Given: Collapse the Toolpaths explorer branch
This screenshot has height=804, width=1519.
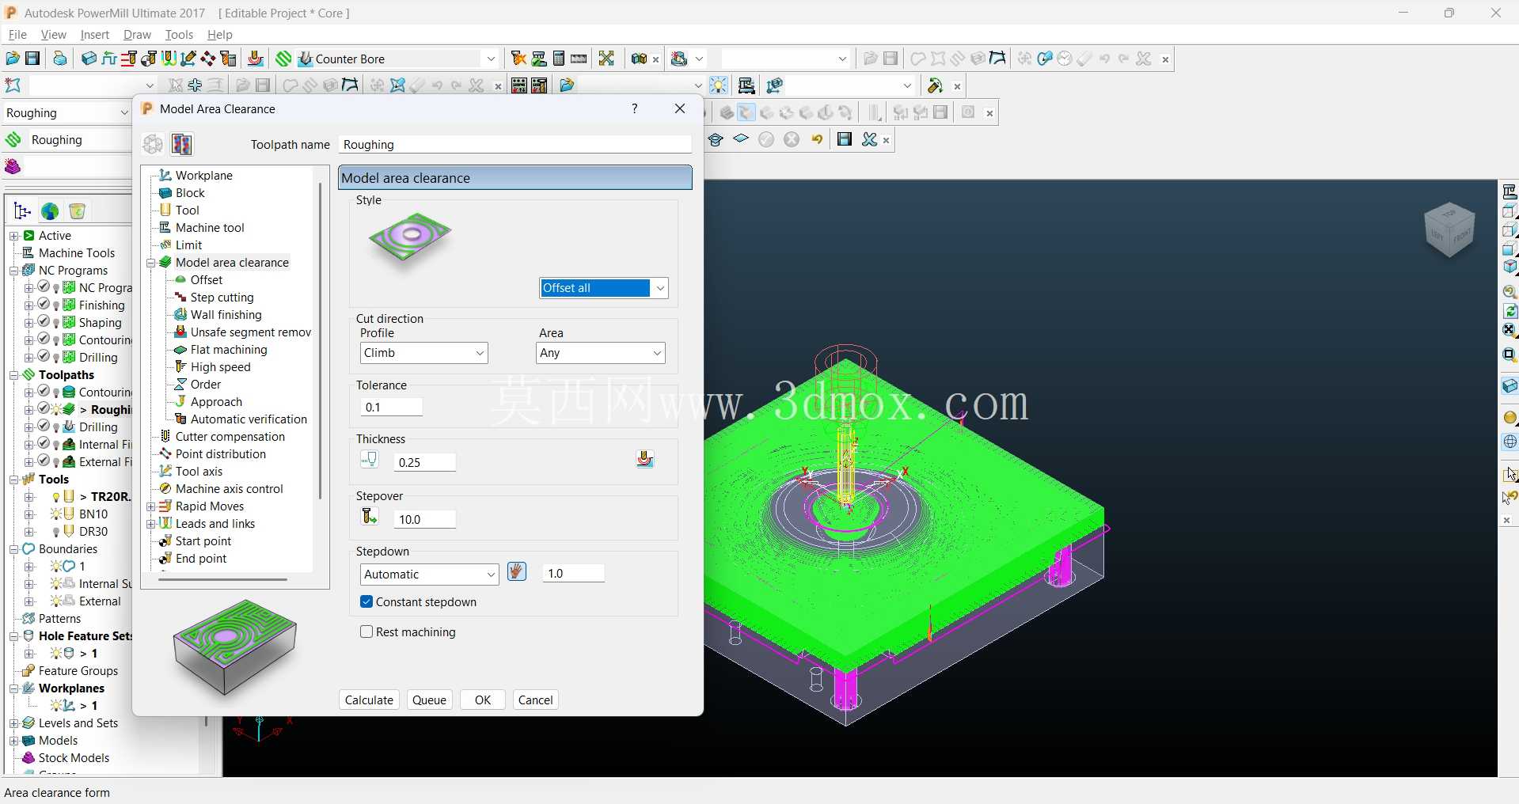Looking at the screenshot, I should point(13,375).
